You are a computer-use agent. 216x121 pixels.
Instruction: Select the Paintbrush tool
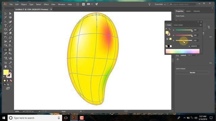10,29
